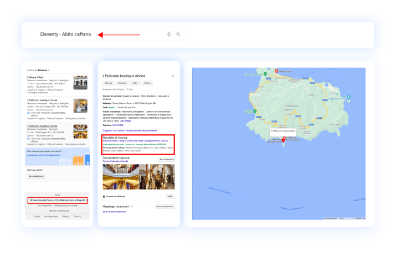396x253 pixels.
Task: Open the thumbnail of the Sant'Angelo listing
Action: tap(80, 131)
